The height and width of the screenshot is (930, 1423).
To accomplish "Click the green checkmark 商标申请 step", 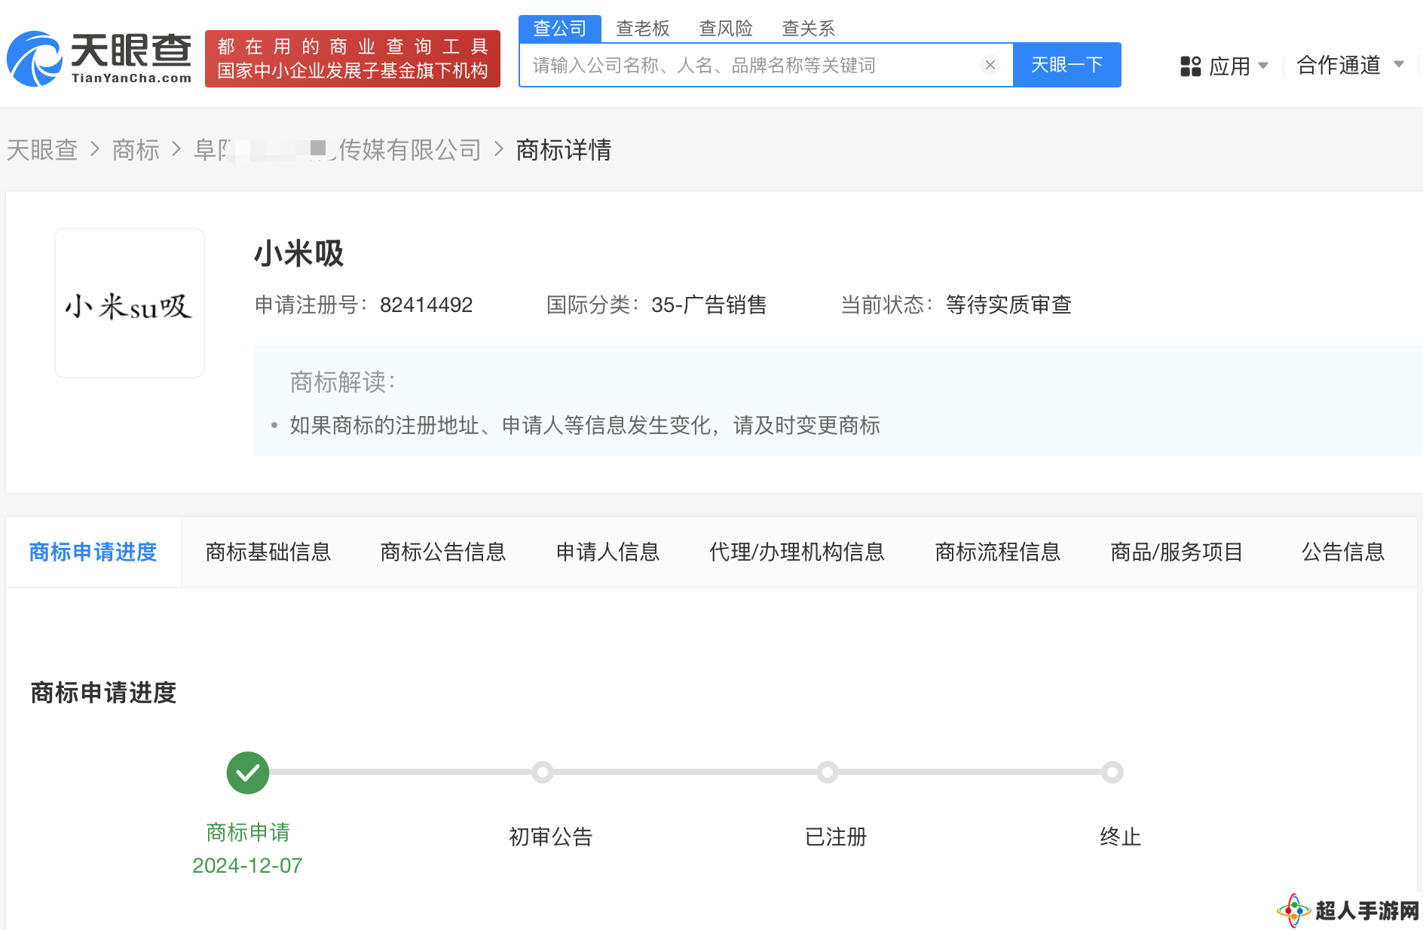I will tap(248, 772).
